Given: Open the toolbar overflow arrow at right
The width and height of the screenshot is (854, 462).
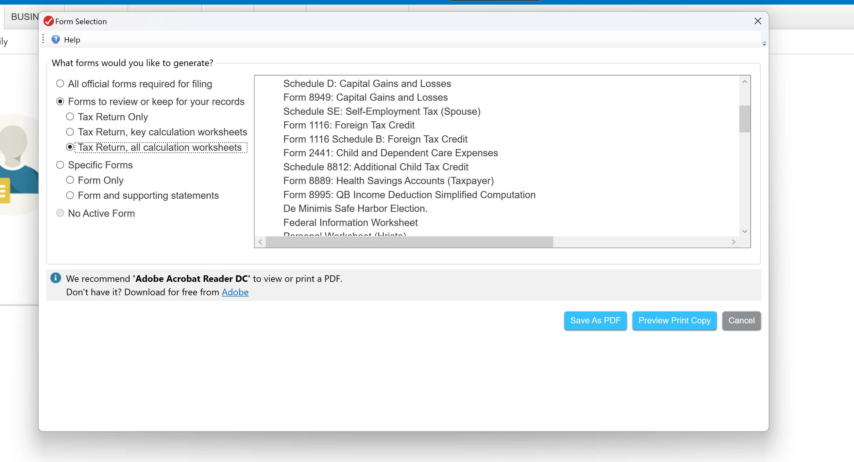Looking at the screenshot, I should pos(764,44).
